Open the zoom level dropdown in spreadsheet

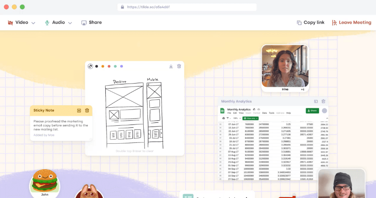pyautogui.click(x=237, y=118)
